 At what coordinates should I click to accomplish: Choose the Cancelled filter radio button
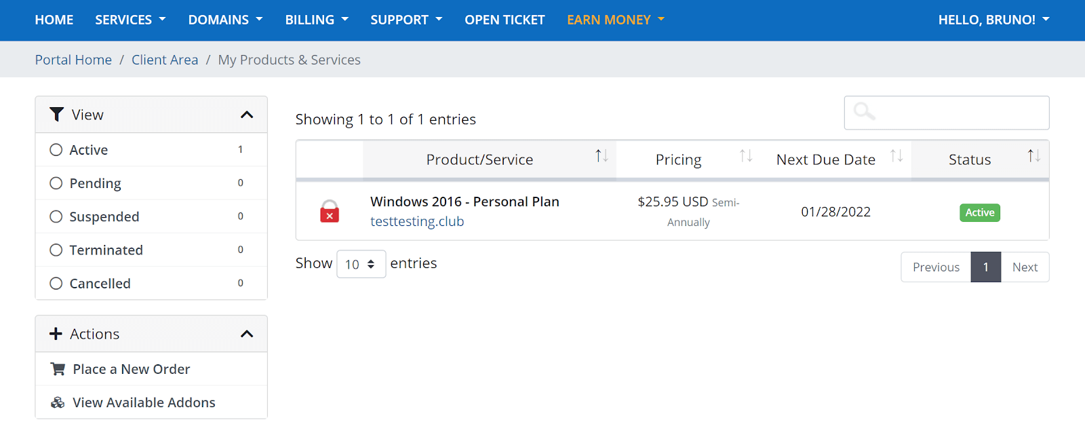(56, 284)
